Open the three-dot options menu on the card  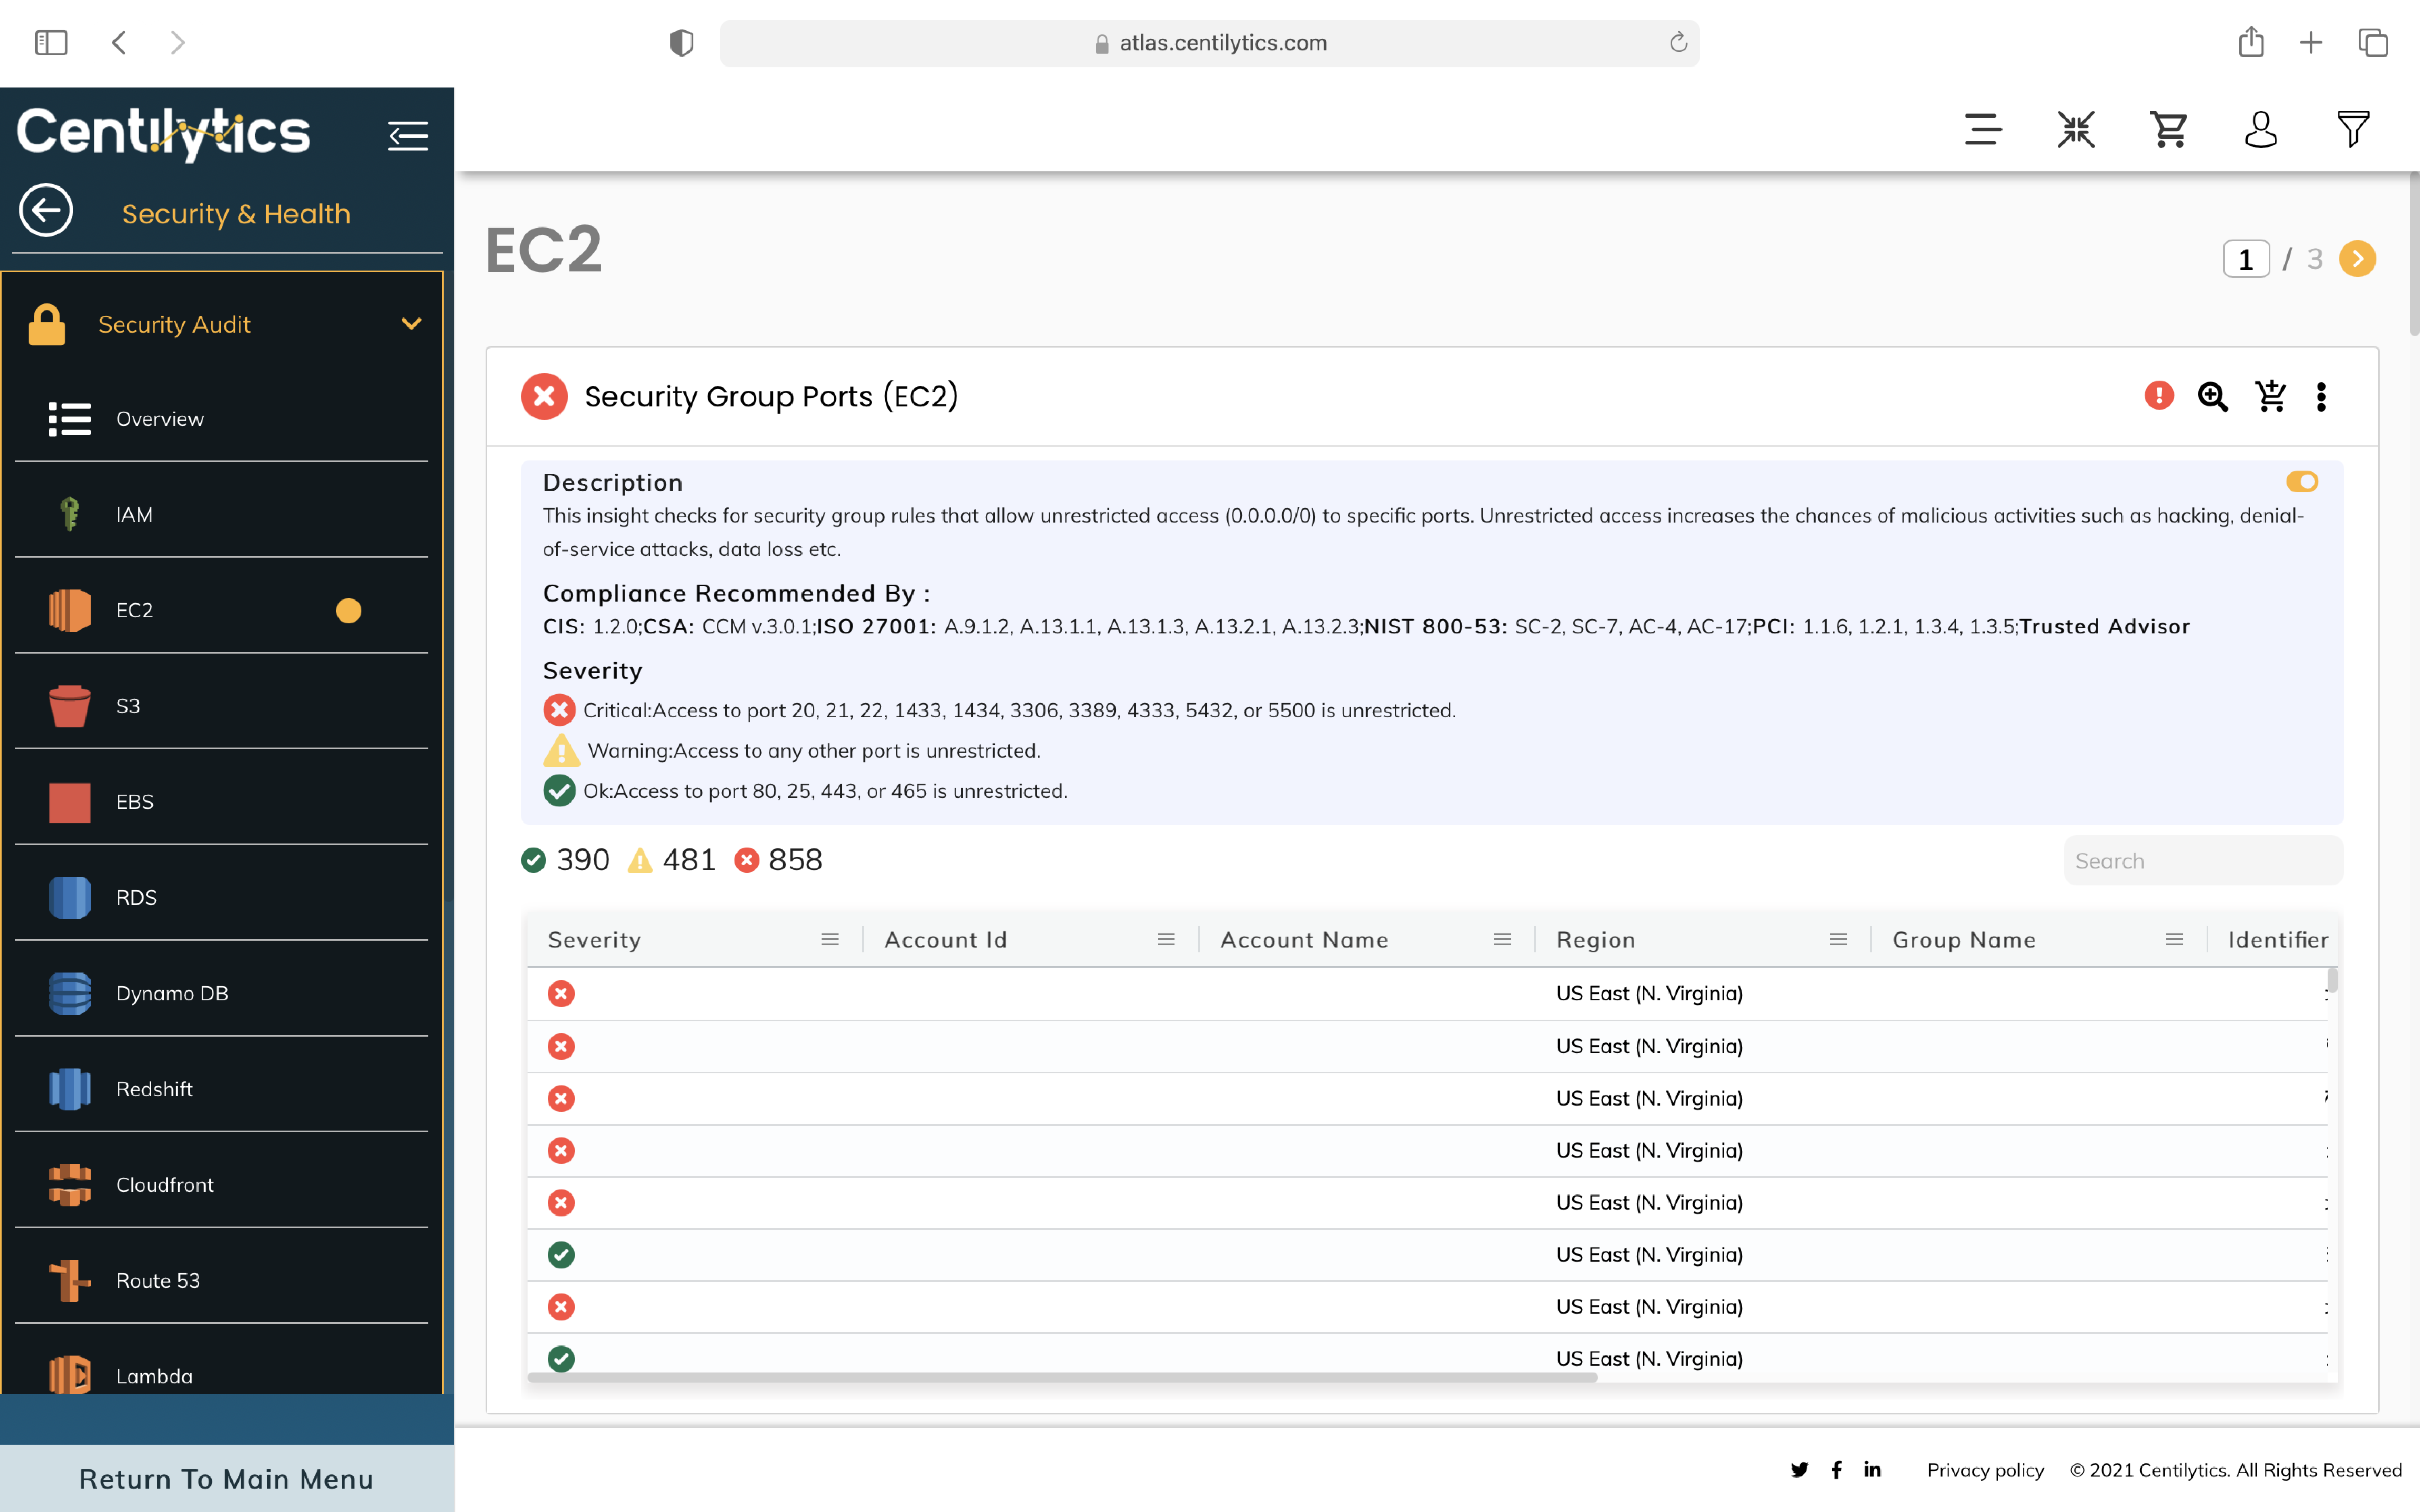[x=2321, y=397]
